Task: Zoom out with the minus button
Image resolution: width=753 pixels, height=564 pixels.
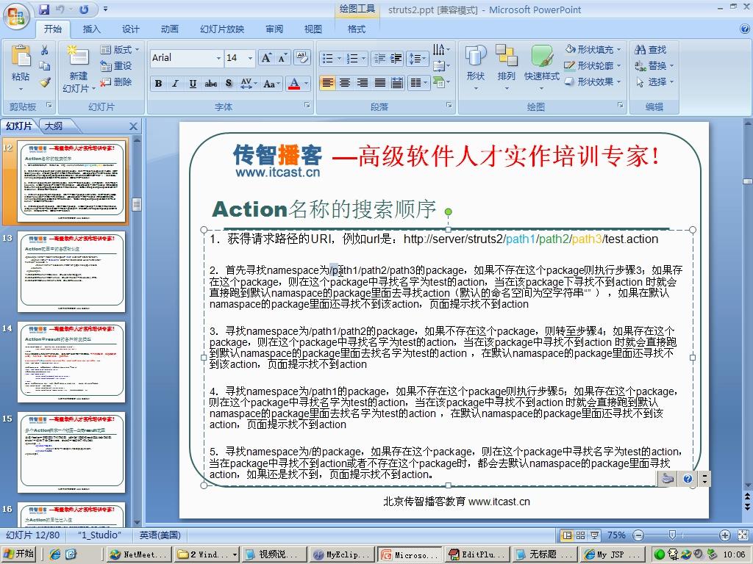Action: [x=638, y=535]
